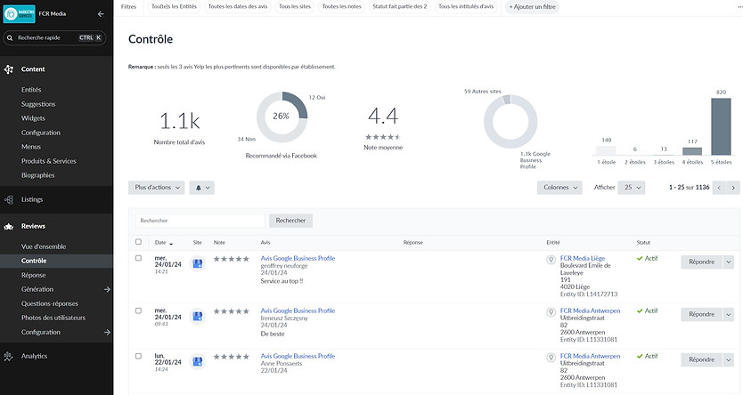Click the Recherche rapide magnifier icon
The width and height of the screenshot is (743, 395).
coord(10,38)
